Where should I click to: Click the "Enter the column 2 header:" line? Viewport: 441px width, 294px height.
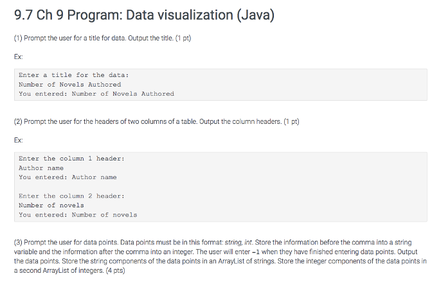71,196
